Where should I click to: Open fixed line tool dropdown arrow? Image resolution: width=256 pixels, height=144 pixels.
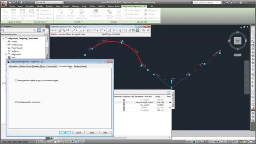76,30
